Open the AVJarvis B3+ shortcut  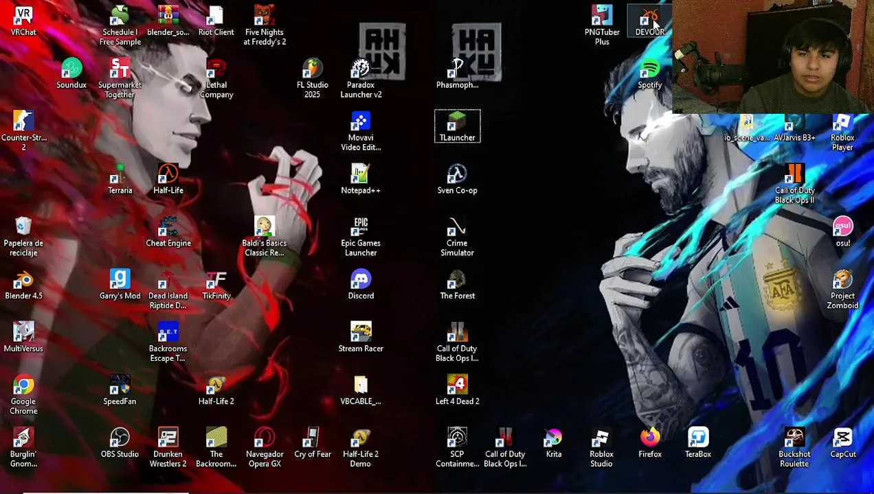point(794,127)
